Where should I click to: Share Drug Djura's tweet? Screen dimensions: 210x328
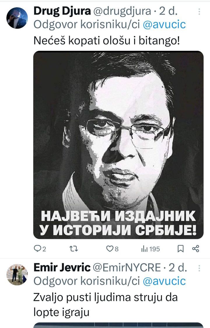[x=196, y=249]
